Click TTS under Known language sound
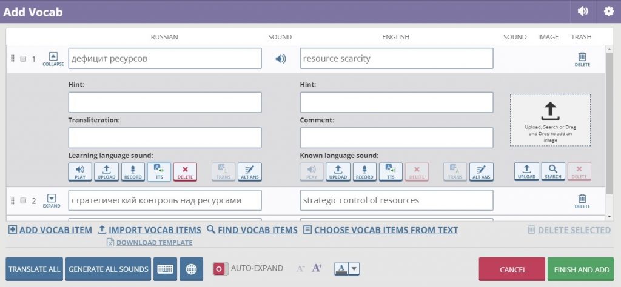 click(391, 172)
